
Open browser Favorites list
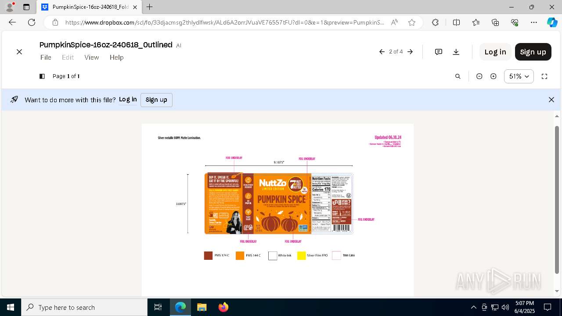click(x=476, y=22)
